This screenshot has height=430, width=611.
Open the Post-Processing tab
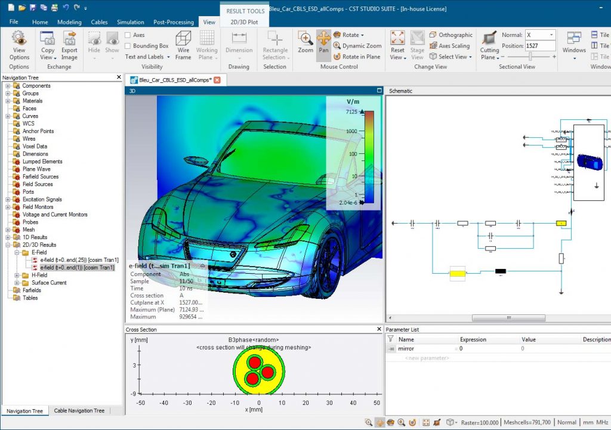174,22
